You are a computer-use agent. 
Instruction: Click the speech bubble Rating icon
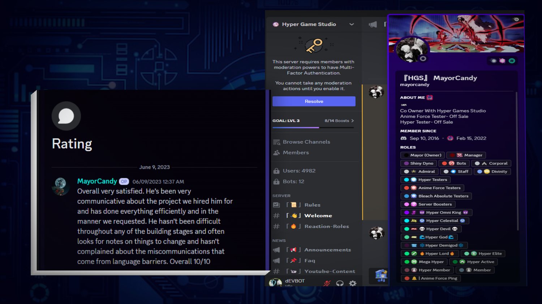(66, 116)
